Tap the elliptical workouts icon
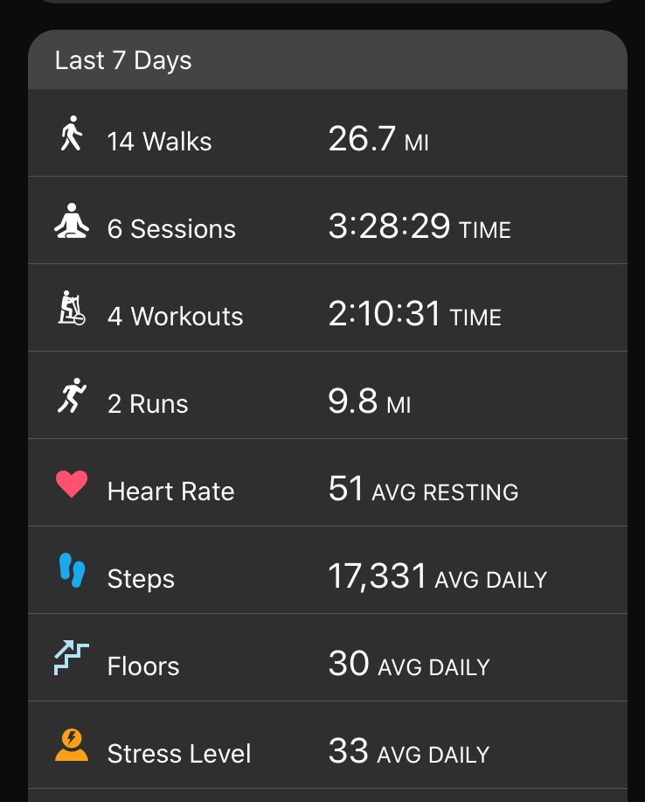The image size is (645, 802). tap(72, 308)
